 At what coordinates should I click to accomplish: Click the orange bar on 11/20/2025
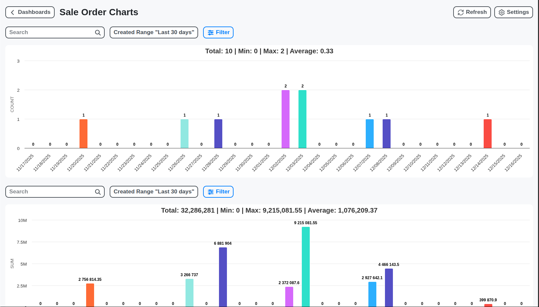[x=83, y=132]
